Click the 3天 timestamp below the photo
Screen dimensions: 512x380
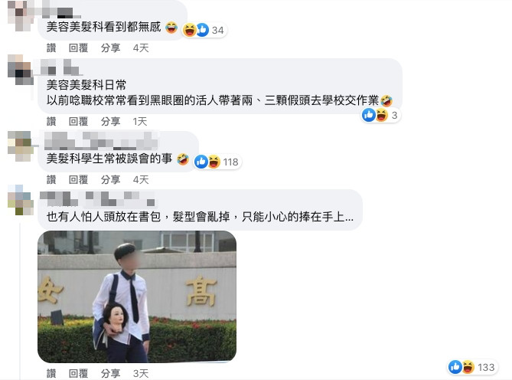pos(141,373)
